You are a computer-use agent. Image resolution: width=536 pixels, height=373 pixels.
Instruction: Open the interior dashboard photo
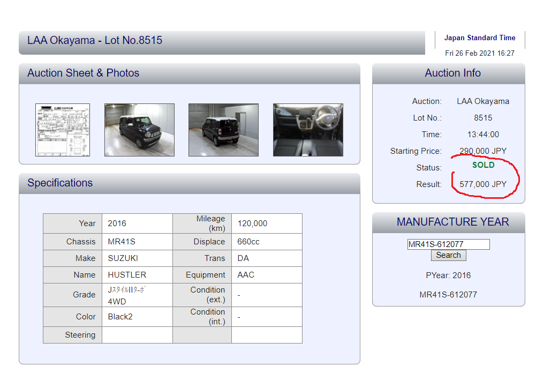(308, 130)
